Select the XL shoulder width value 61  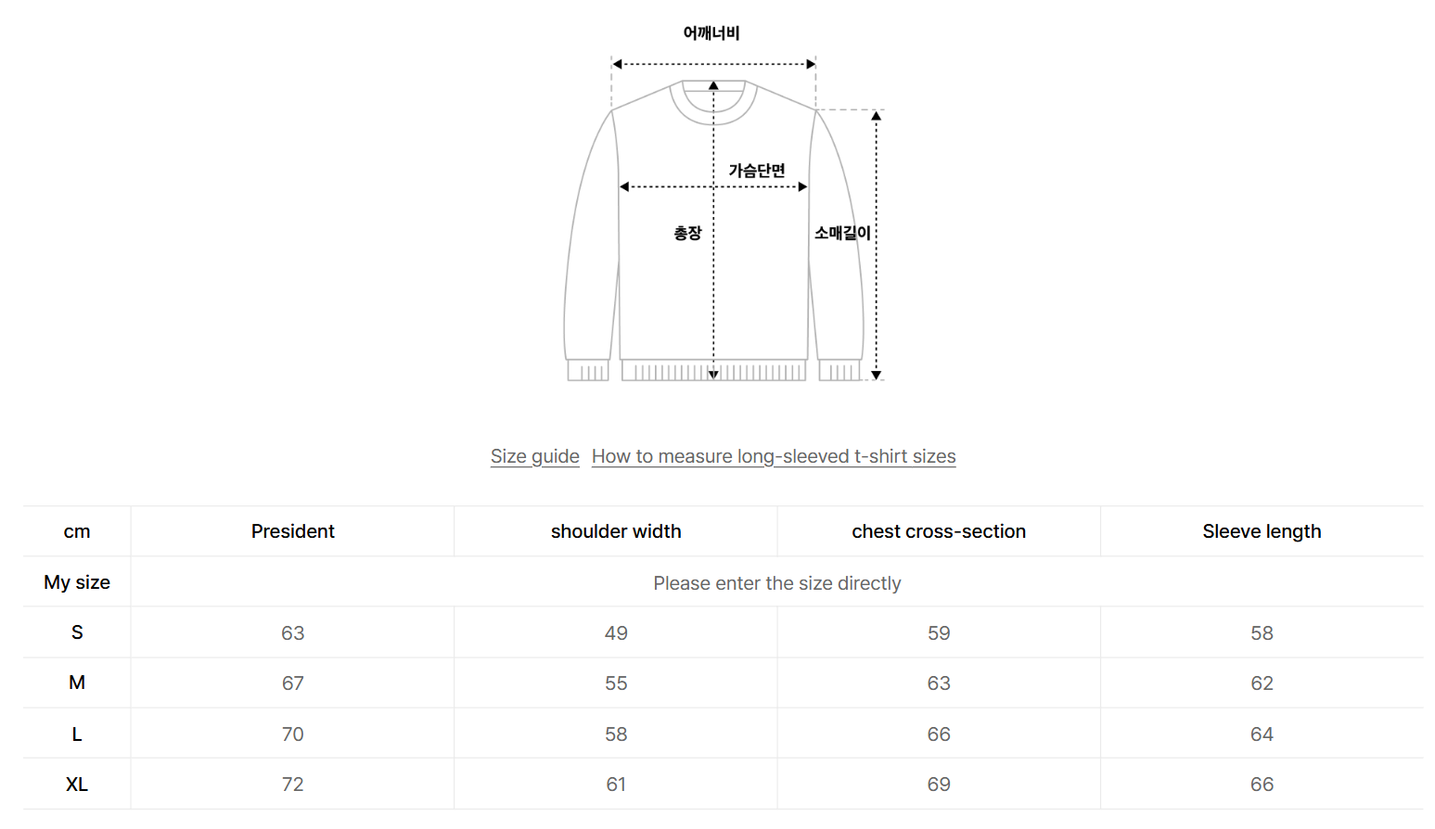click(x=616, y=784)
